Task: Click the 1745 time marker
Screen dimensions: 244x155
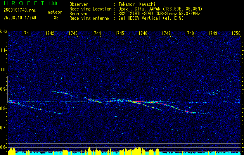Action: (119, 33)
